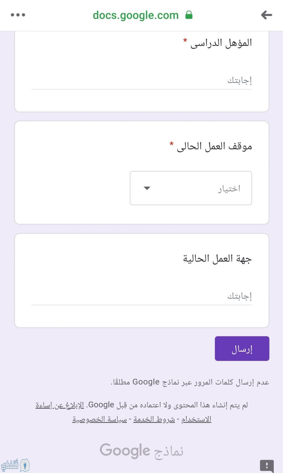This screenshot has height=473, width=283.
Task: Click the اختيار placeholder text in dropdown
Action: click(x=229, y=188)
